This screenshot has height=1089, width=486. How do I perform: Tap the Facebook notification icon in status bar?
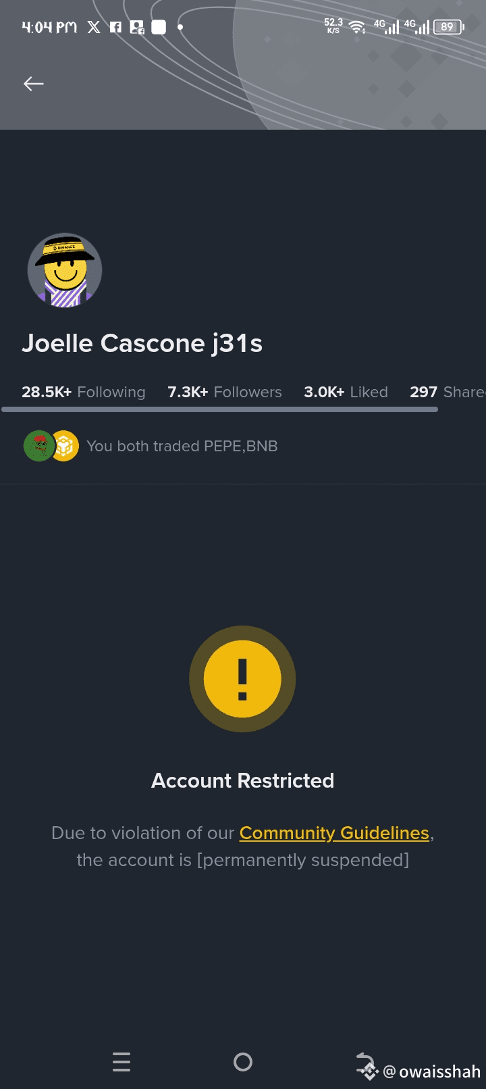click(x=115, y=27)
